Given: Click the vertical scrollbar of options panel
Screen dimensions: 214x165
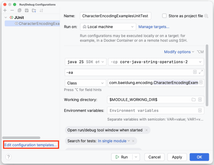Looking at the screenshot, I should point(207,75).
